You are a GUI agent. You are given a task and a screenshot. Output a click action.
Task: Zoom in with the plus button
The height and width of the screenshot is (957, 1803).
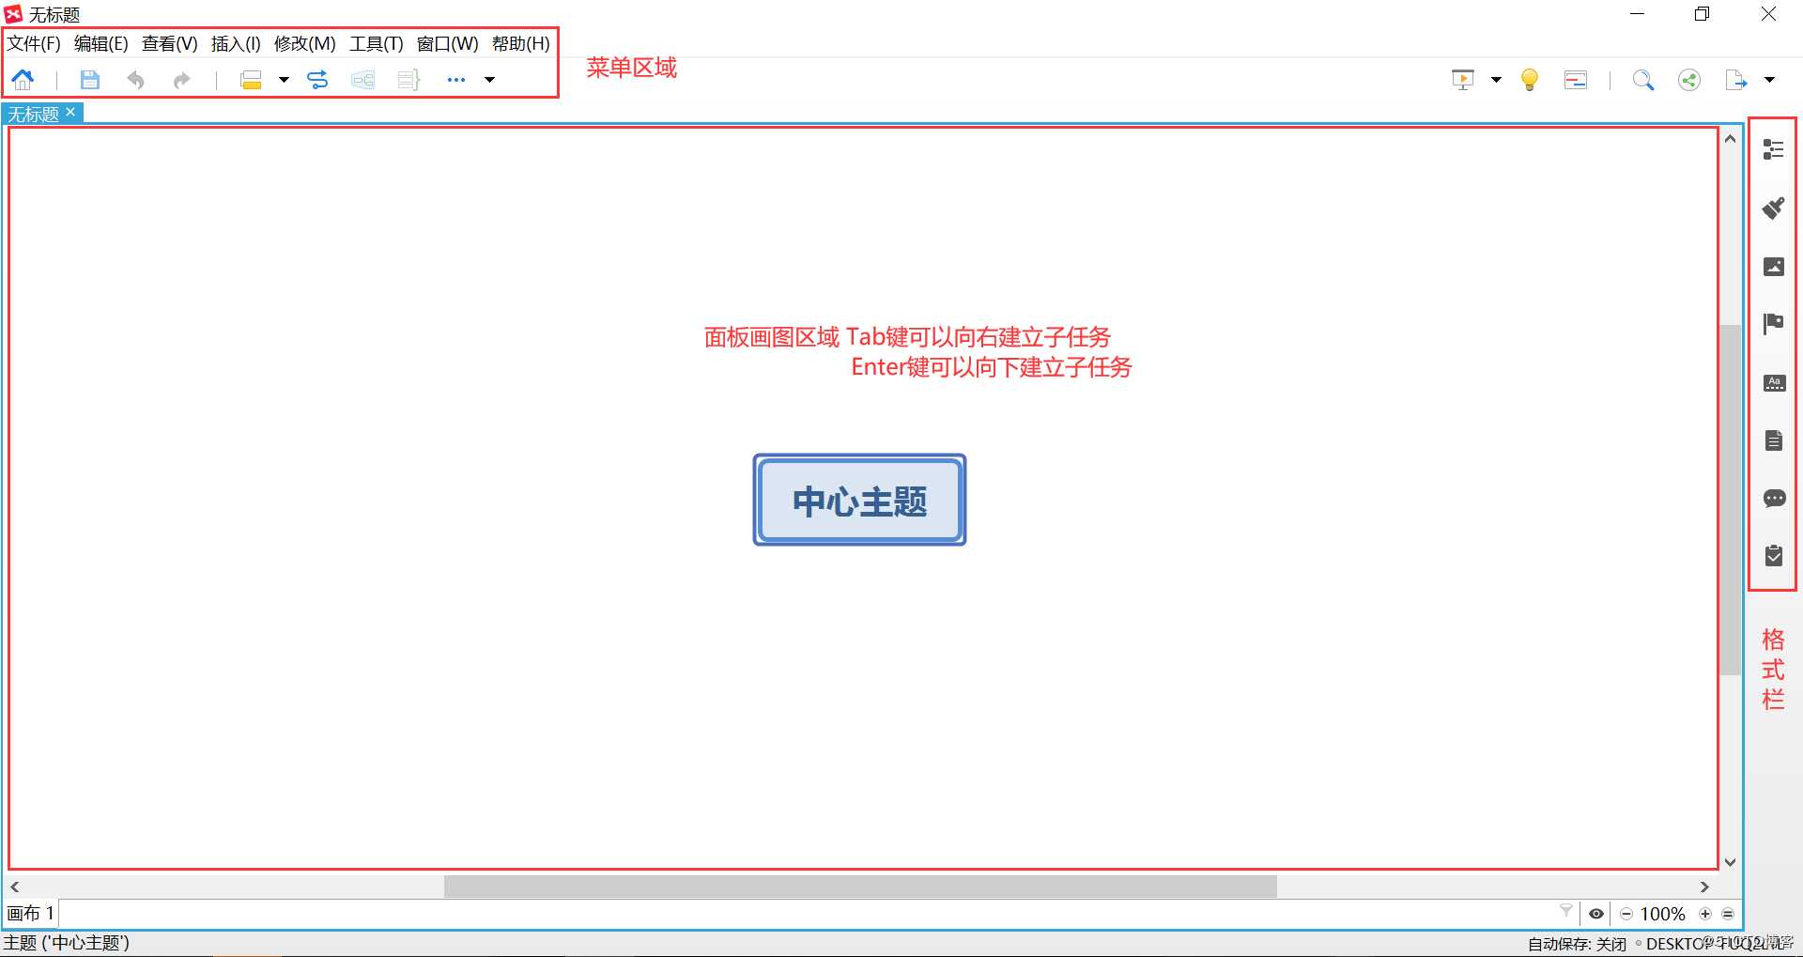tap(1704, 914)
